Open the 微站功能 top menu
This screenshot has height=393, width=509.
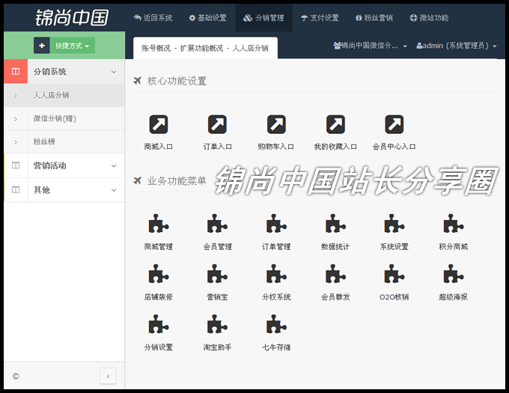[429, 18]
